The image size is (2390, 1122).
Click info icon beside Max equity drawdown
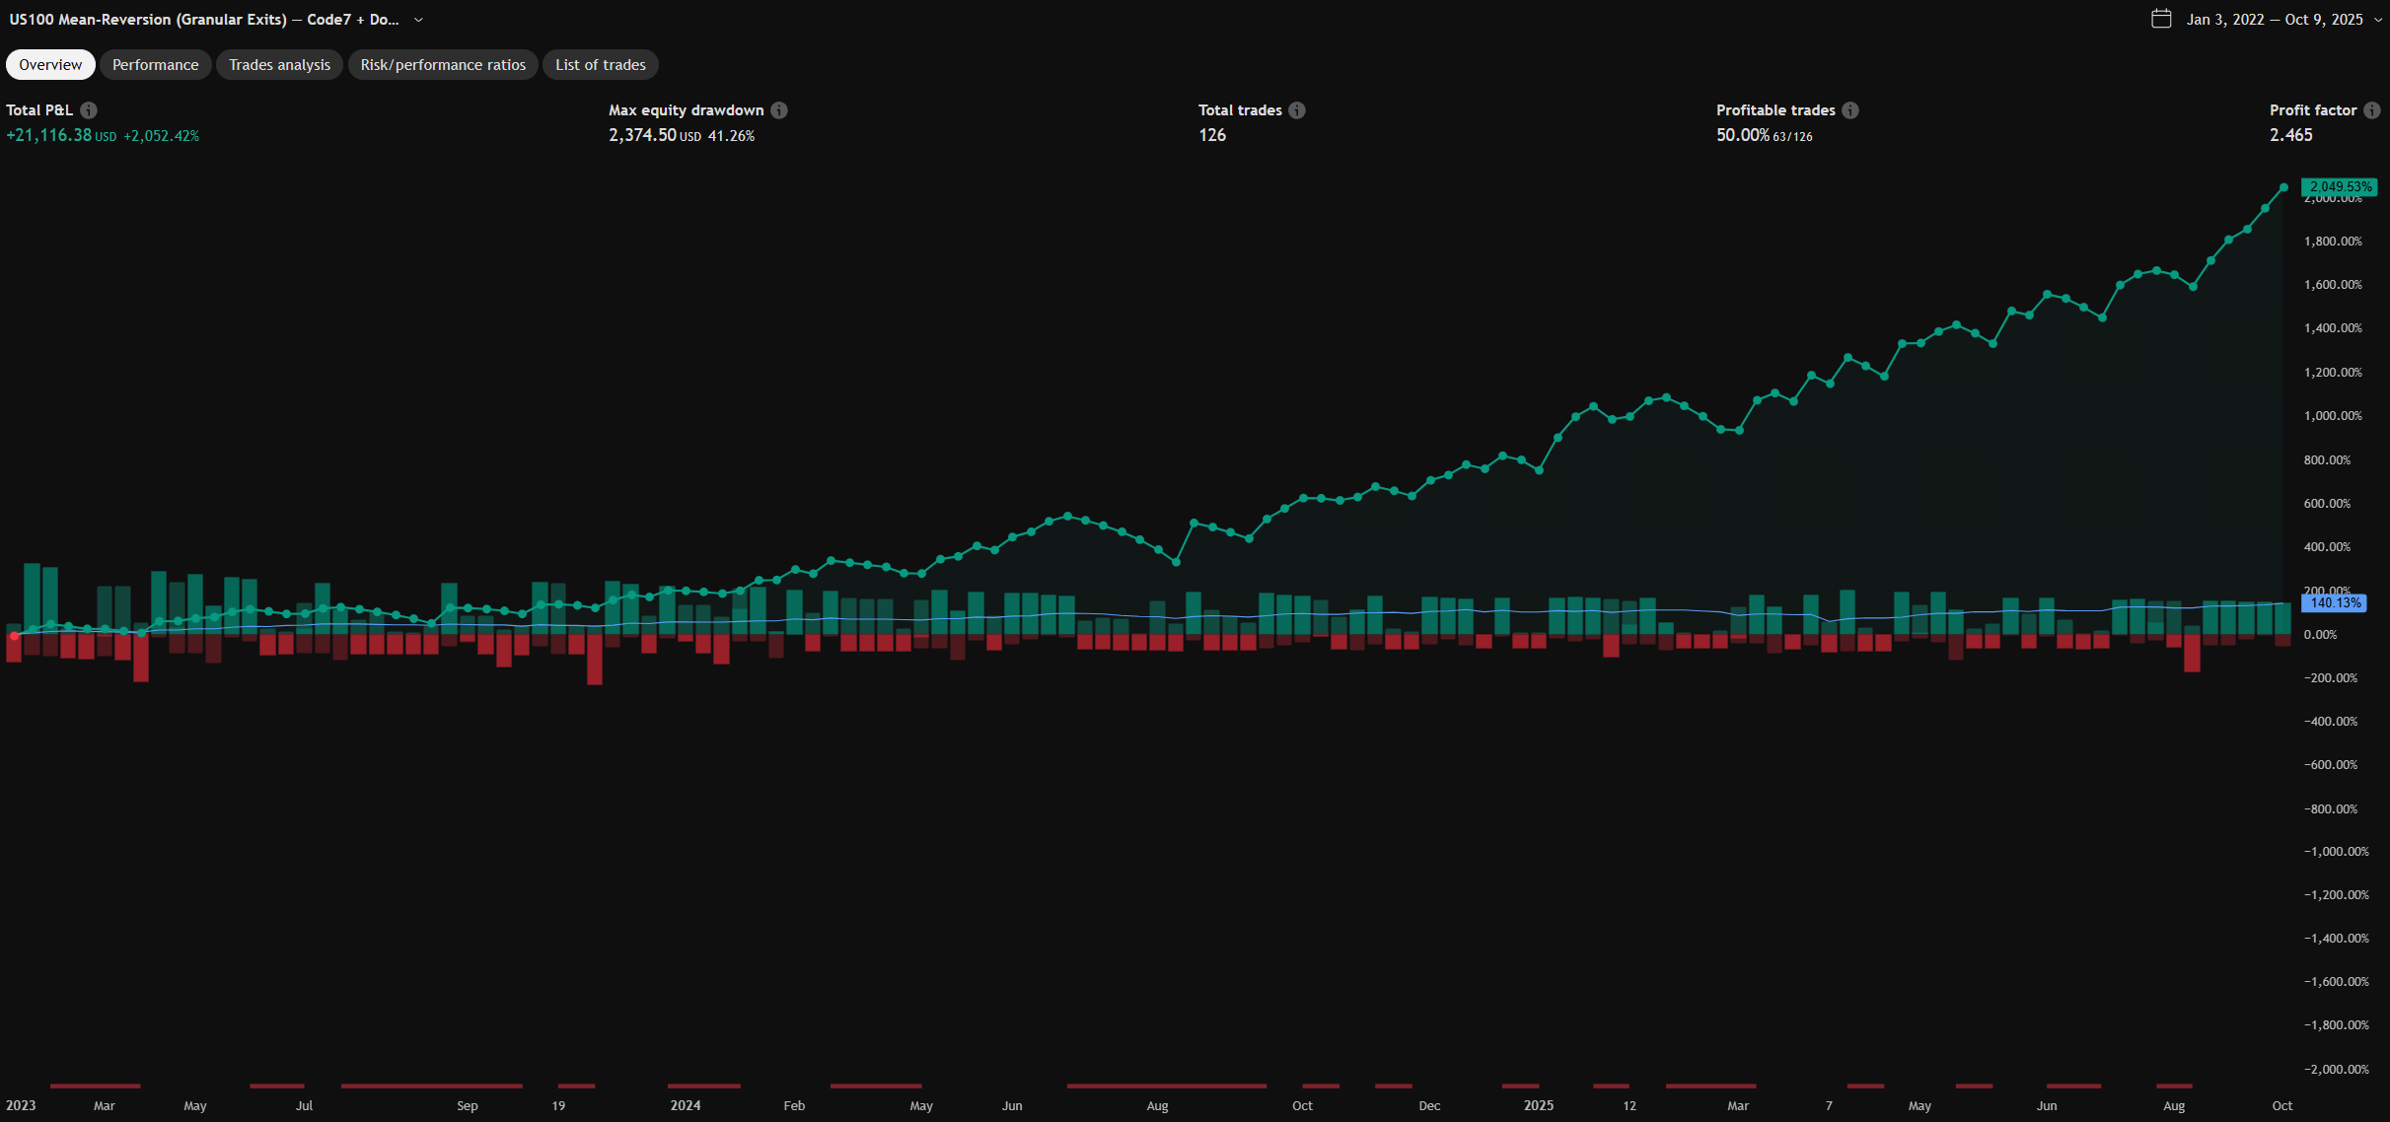(779, 110)
